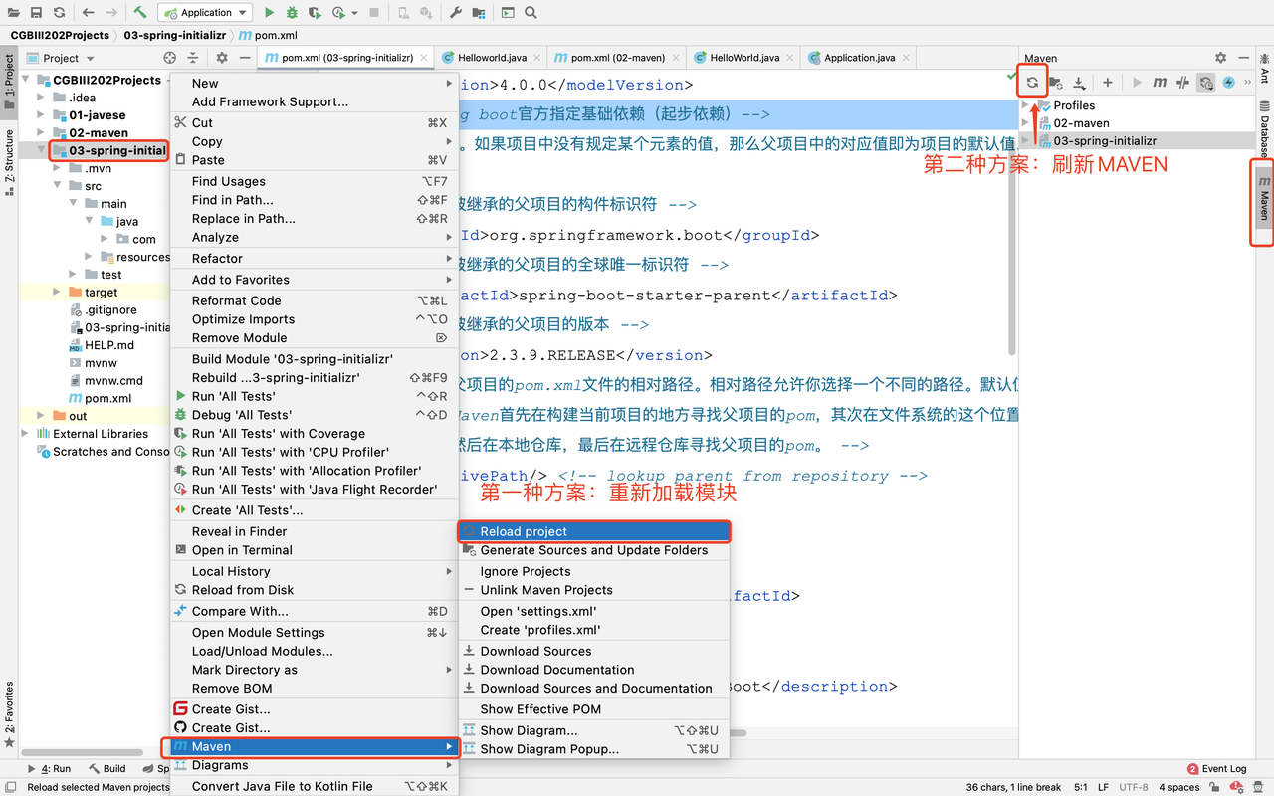Run with Coverage shield icon
Viewport: 1274px width, 796px height.
click(315, 13)
